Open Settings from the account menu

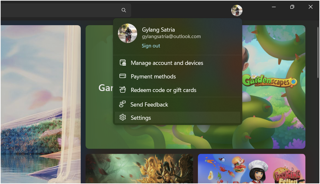coord(178,118)
